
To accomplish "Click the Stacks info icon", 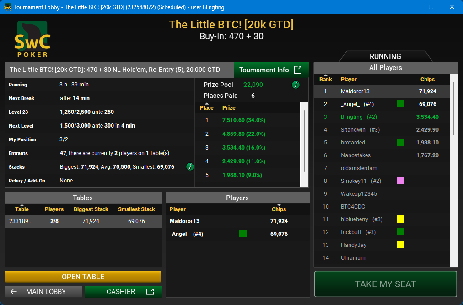I will click(190, 167).
